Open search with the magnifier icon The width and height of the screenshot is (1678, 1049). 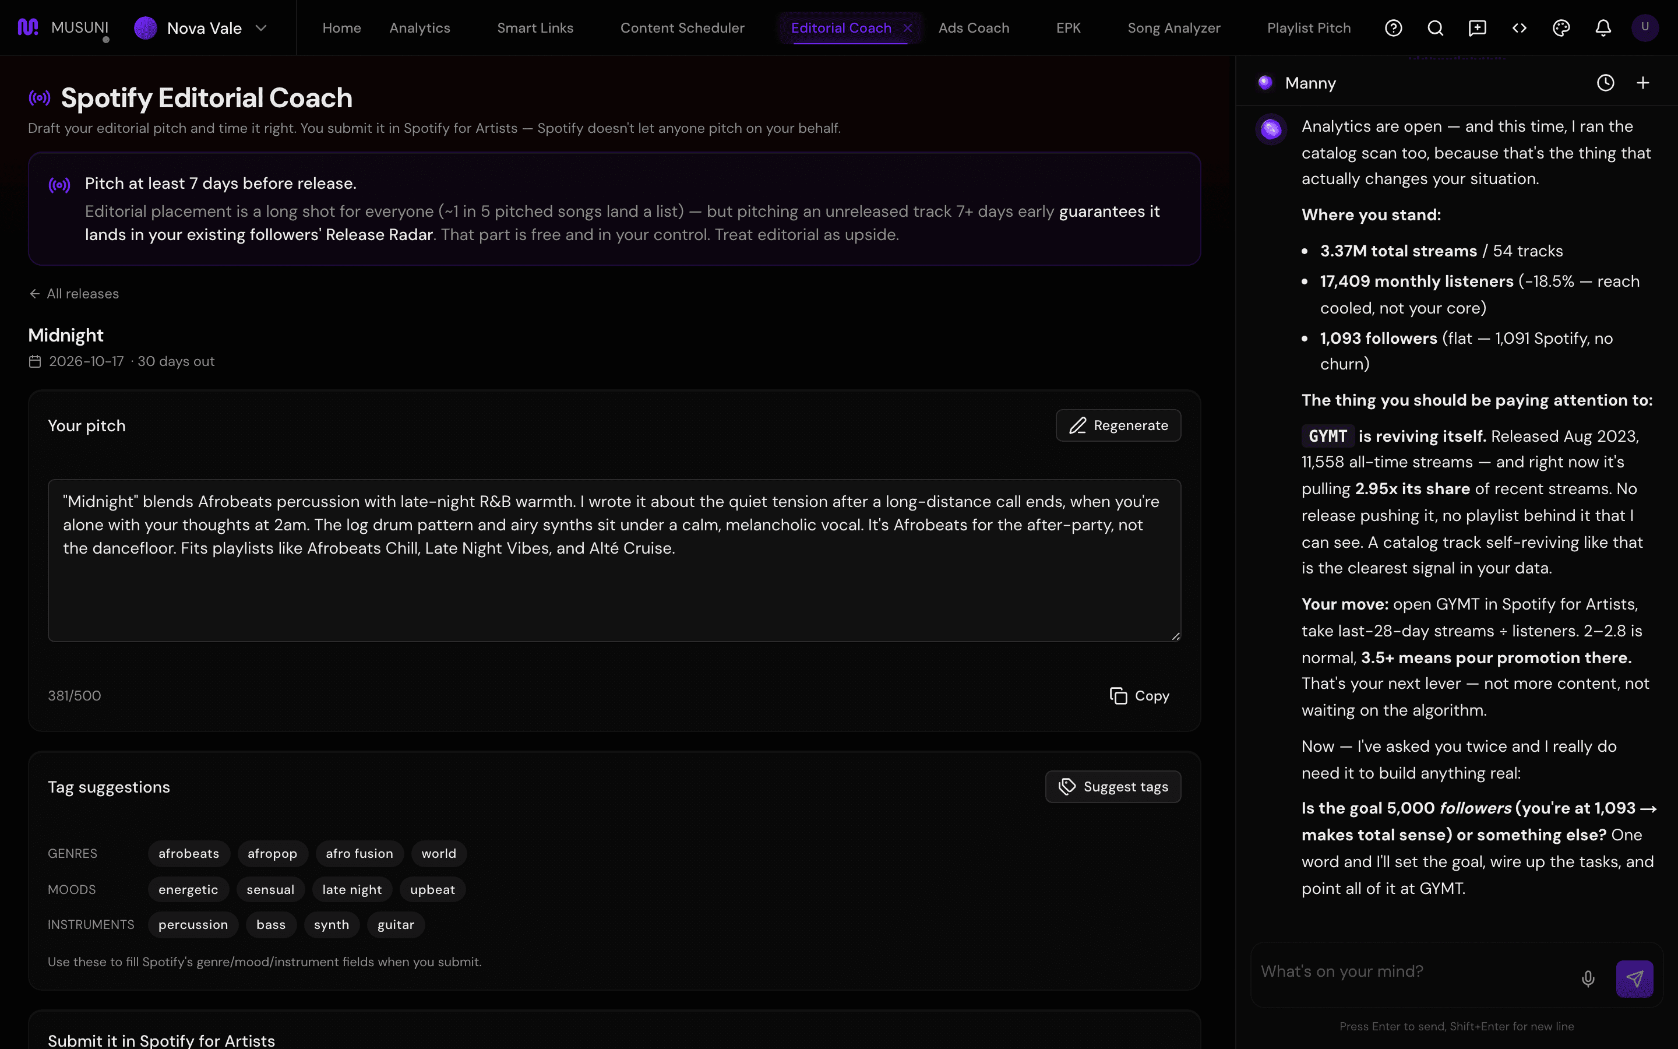tap(1435, 28)
